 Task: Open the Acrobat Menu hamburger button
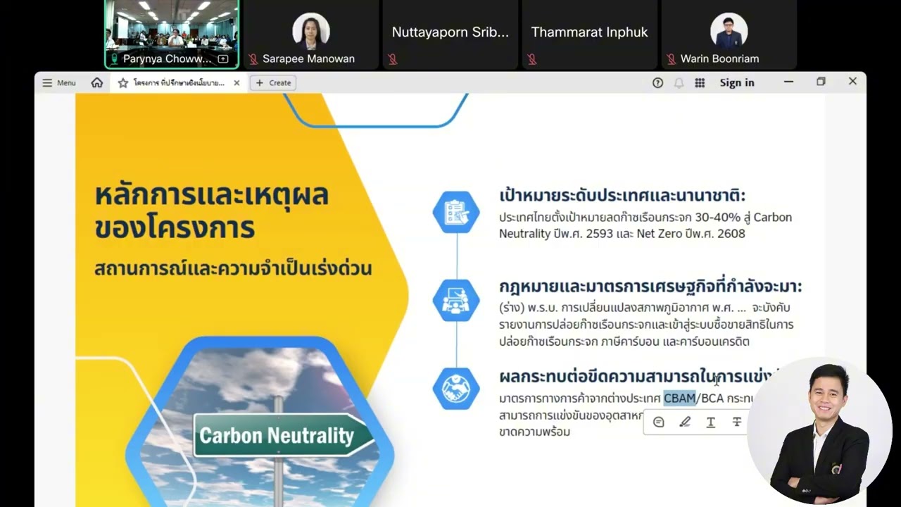coord(58,82)
